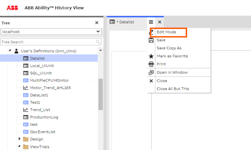The width and height of the screenshot is (251, 150).
Task: Click the lowercase test display icon
Action: click(26, 124)
